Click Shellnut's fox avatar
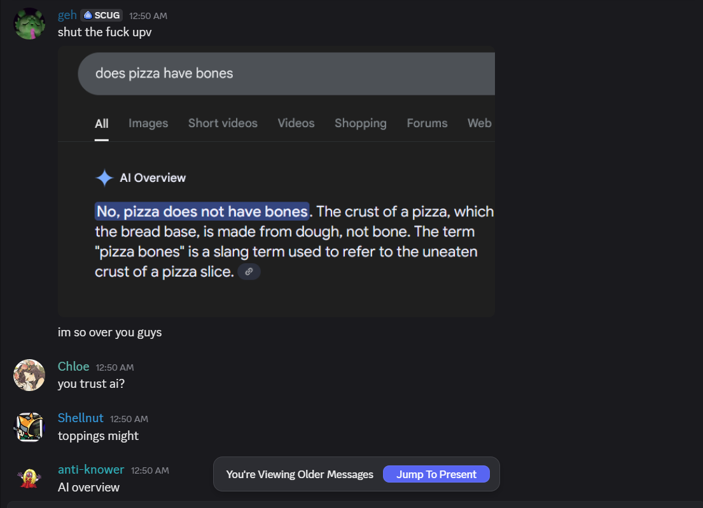 pos(29,427)
